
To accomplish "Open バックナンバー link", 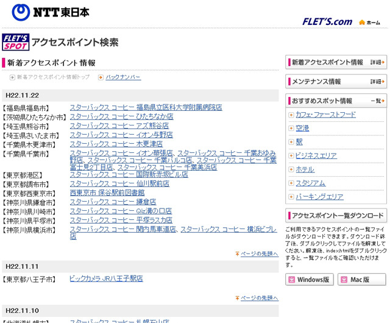I will tap(123, 77).
